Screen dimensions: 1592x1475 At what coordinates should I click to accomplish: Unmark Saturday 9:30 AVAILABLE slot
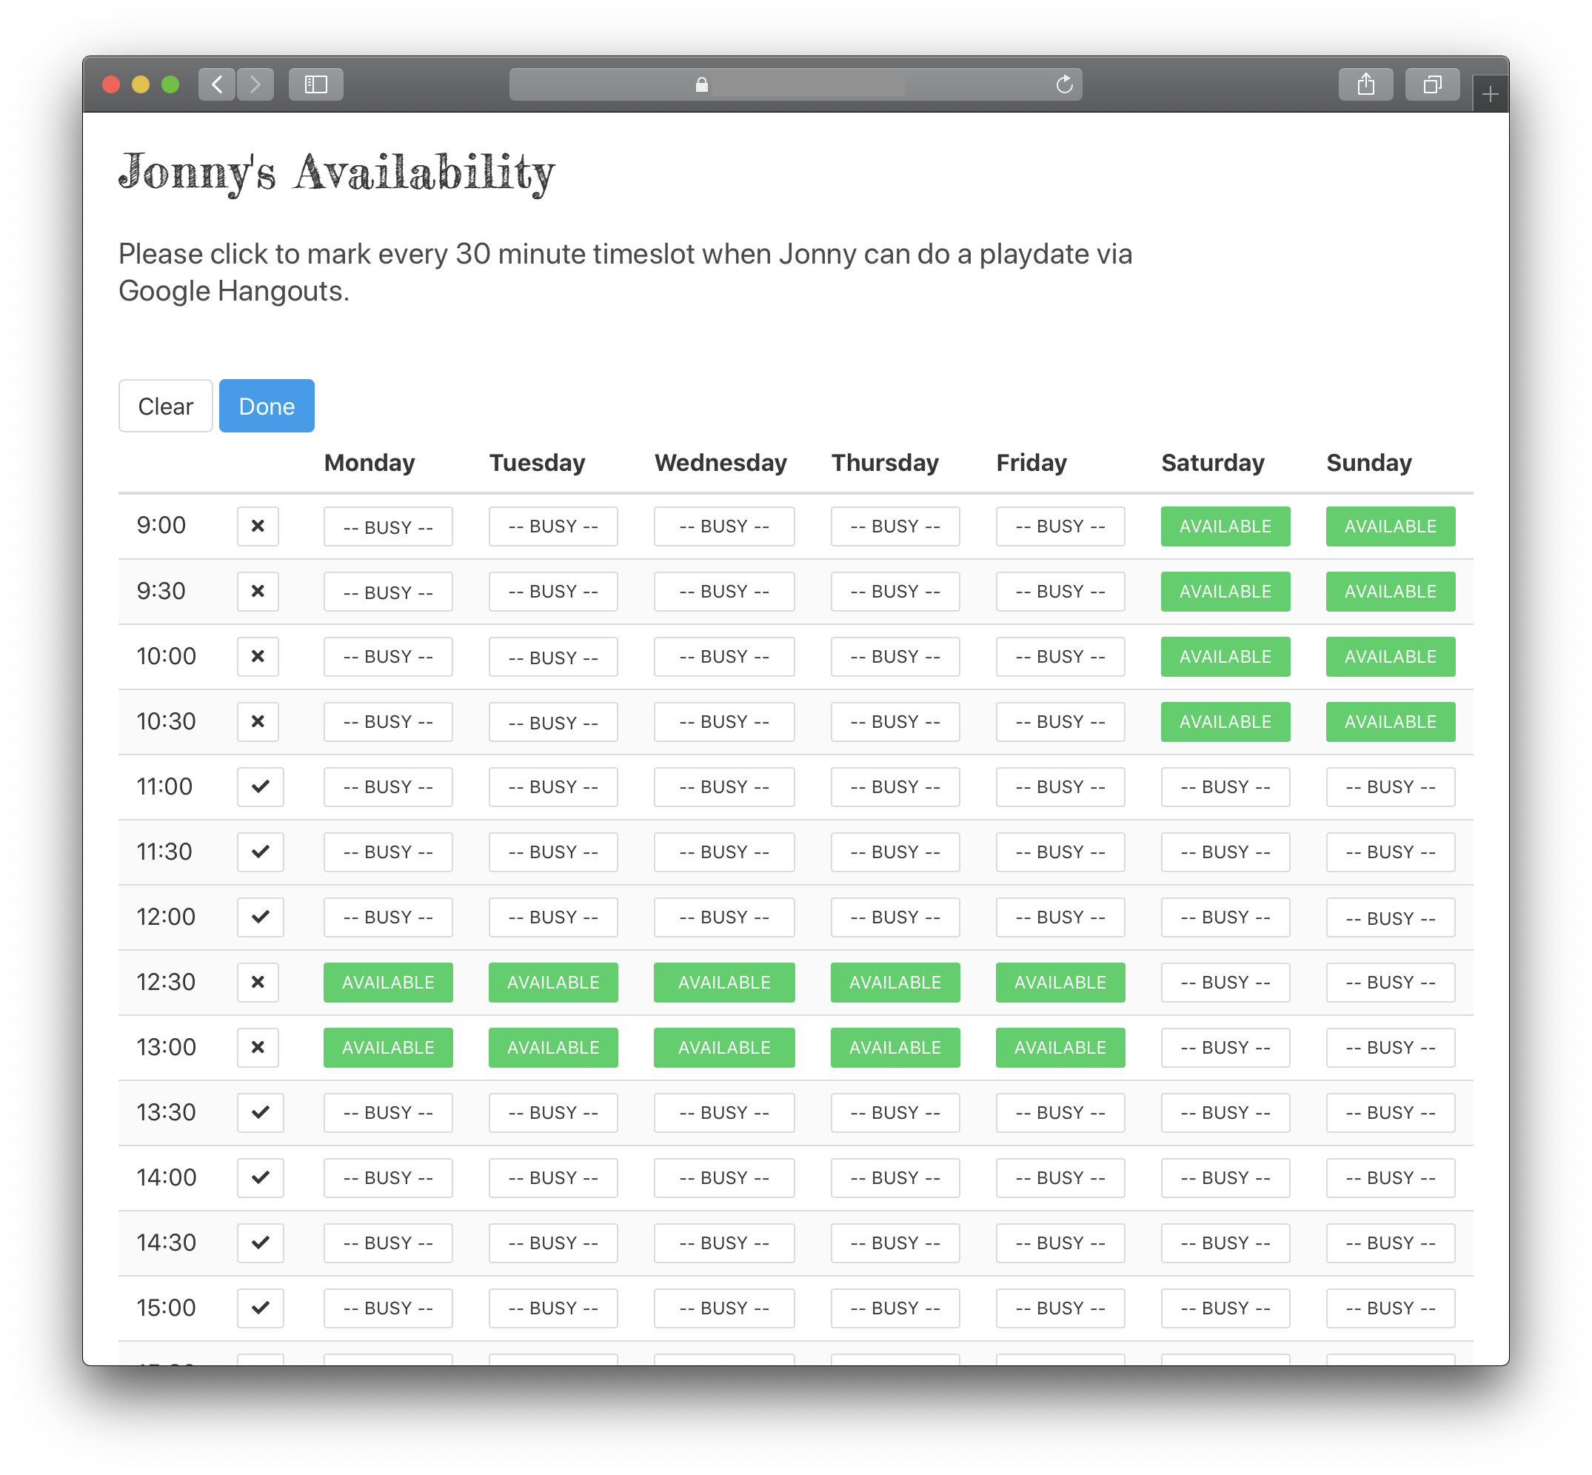1225,592
